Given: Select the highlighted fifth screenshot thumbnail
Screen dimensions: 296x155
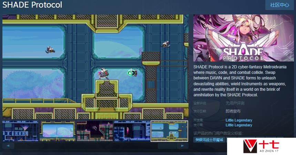Looking at the screenshot, I should click(x=169, y=131).
